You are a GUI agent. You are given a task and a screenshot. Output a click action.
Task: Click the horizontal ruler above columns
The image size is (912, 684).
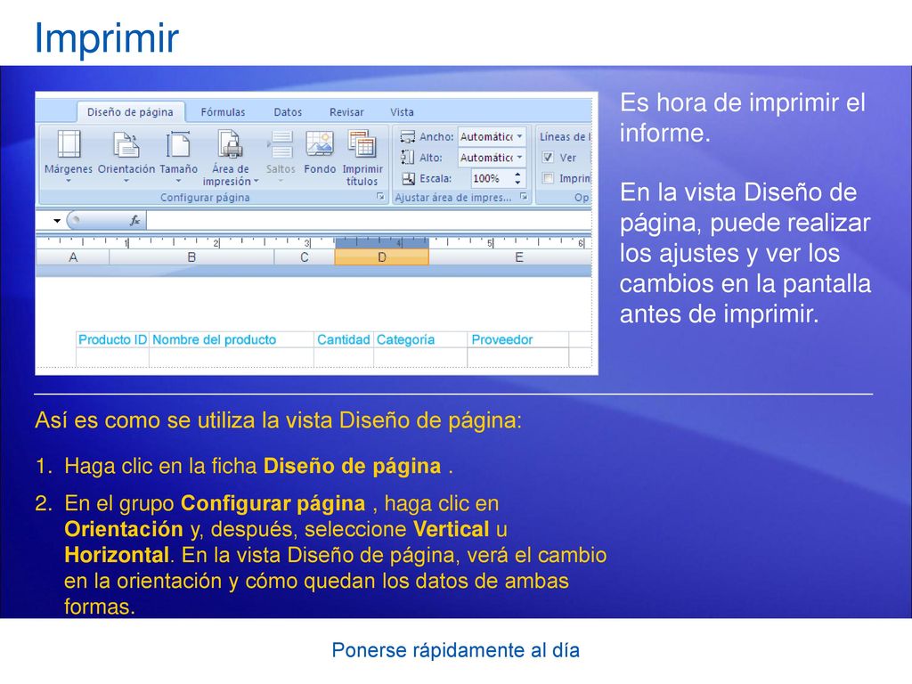pos(313,242)
